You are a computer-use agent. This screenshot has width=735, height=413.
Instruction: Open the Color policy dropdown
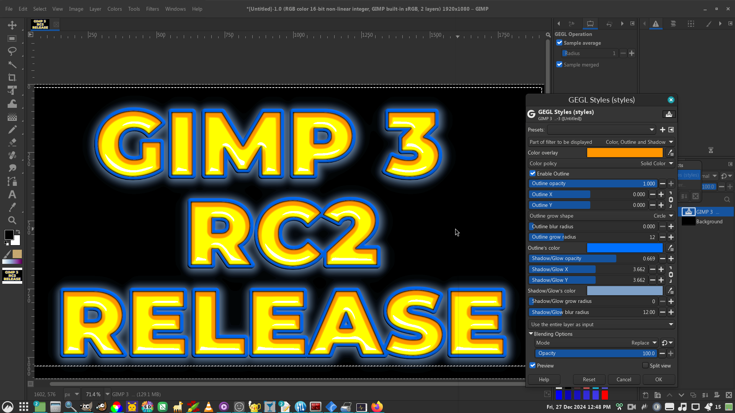601,163
